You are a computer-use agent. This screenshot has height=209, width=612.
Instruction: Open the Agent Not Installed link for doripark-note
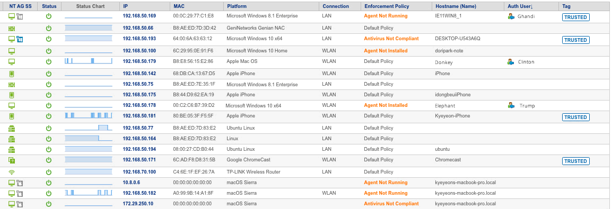coord(386,51)
